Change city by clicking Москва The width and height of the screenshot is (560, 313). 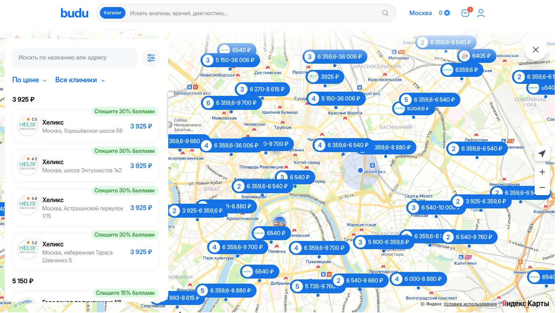point(420,13)
